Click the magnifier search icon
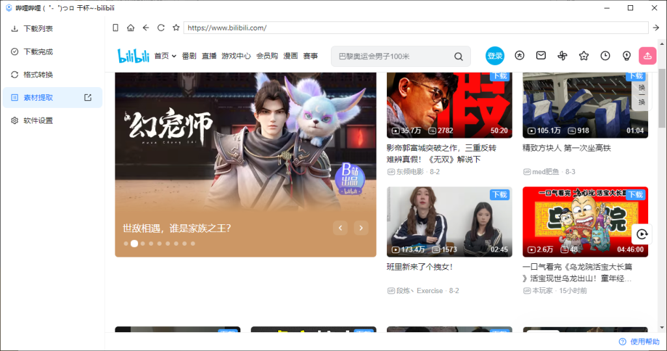The width and height of the screenshot is (667, 351). 459,57
